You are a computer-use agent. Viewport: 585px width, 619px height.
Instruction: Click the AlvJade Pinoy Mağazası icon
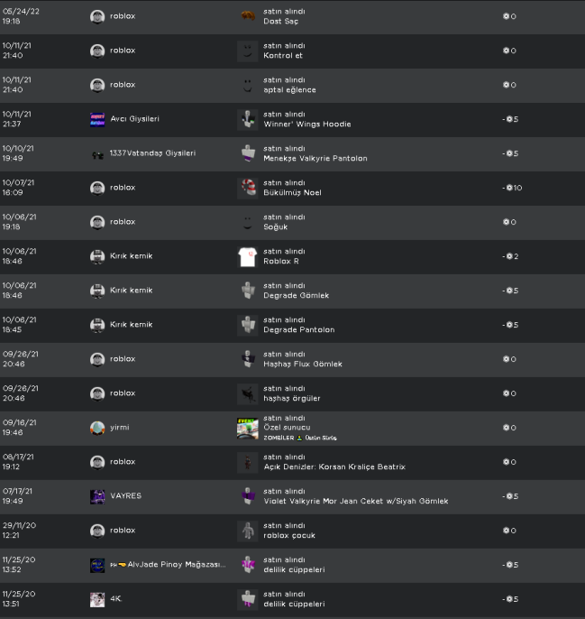tap(97, 565)
